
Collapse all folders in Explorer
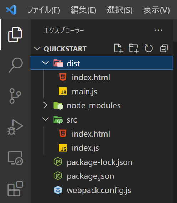click(164, 48)
